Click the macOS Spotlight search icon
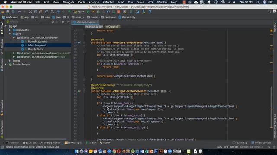Viewport: 277px width, 155px height. click(x=258, y=2)
